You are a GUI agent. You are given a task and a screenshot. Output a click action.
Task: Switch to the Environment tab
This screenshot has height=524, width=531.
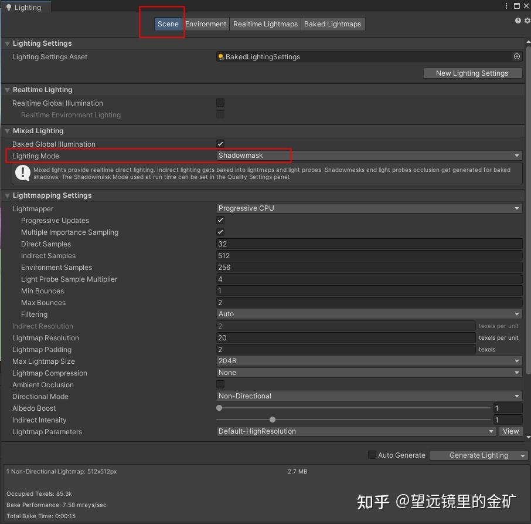205,24
